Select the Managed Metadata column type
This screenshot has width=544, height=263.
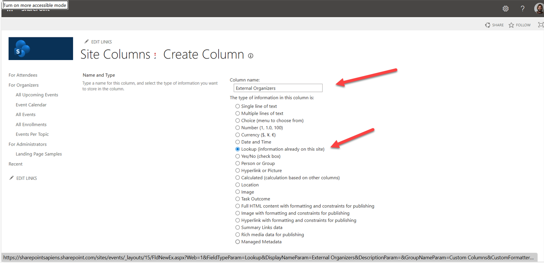pyautogui.click(x=238, y=242)
